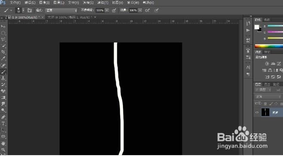
Task: Toggle tablet pressure for size
Action: pyautogui.click(x=157, y=10)
